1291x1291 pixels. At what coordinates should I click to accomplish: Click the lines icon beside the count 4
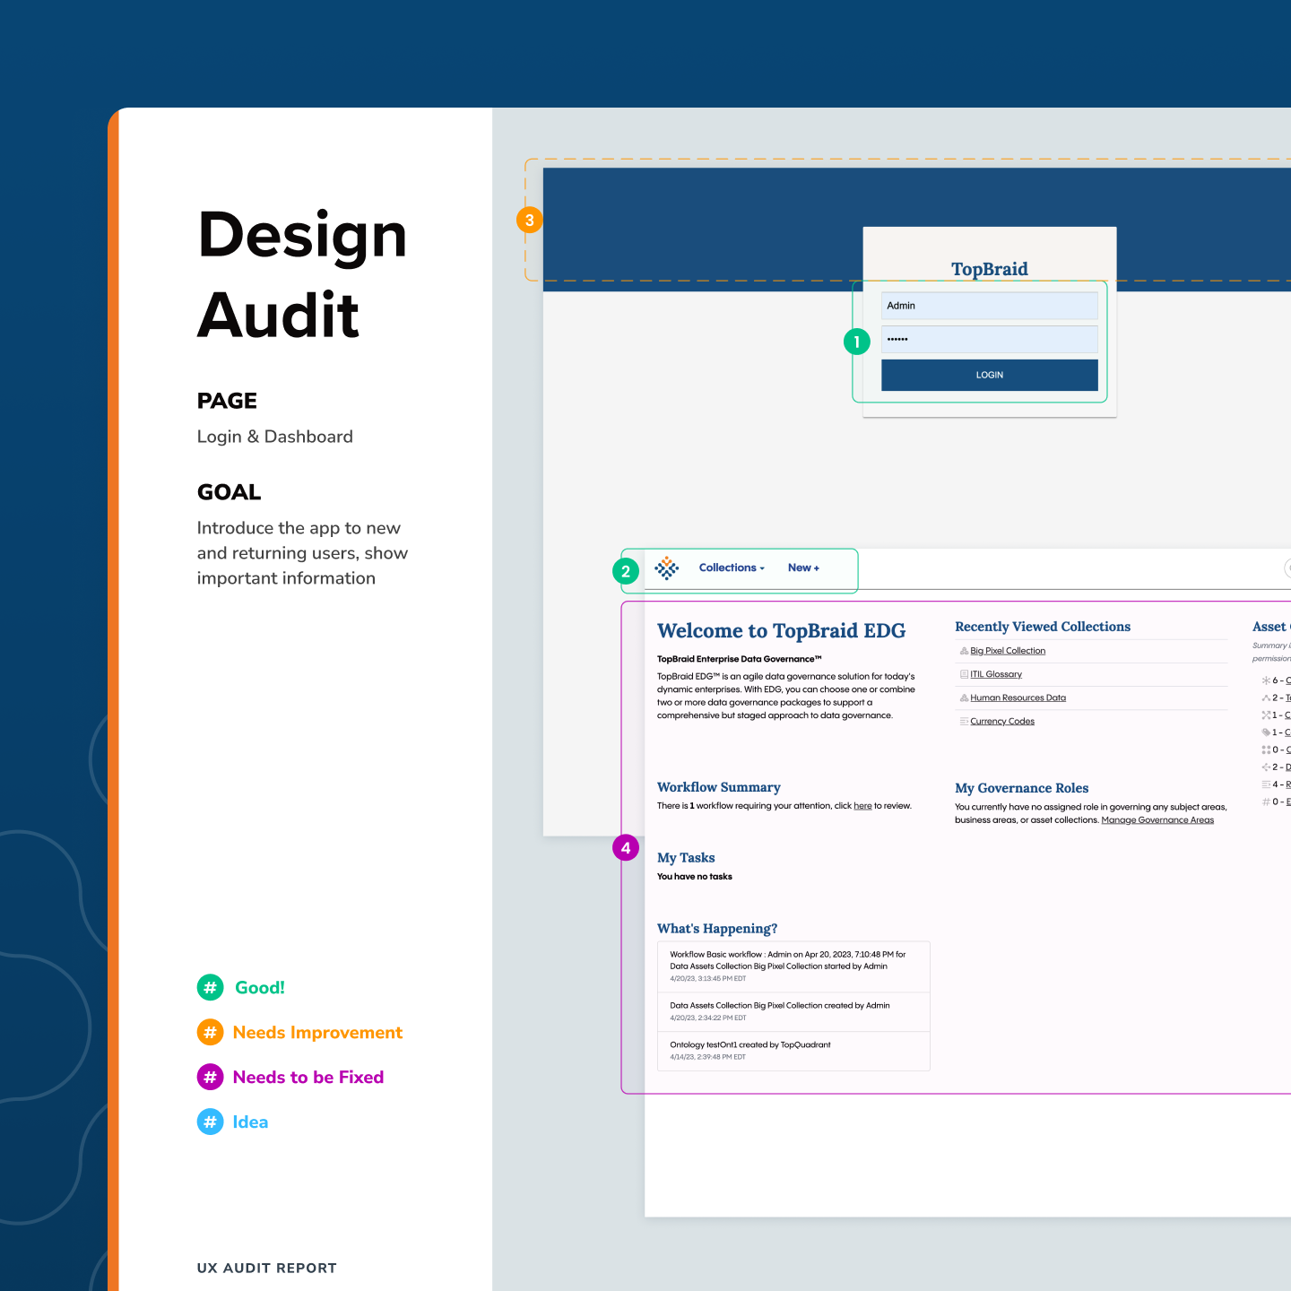coord(1266,784)
